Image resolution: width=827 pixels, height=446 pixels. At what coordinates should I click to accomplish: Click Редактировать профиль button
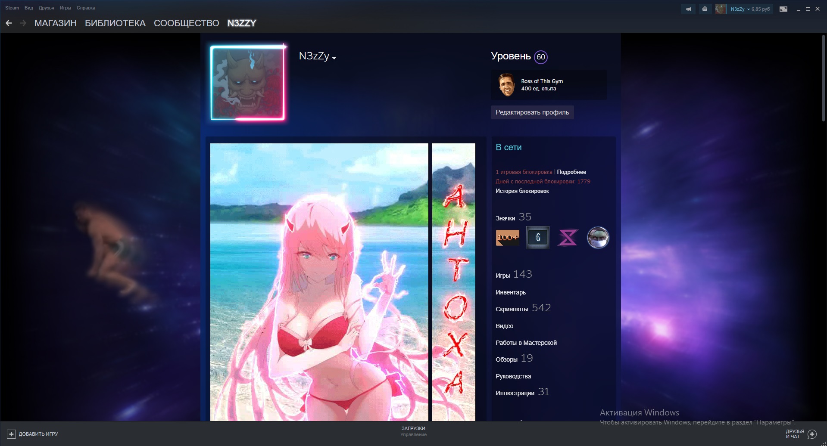click(532, 112)
